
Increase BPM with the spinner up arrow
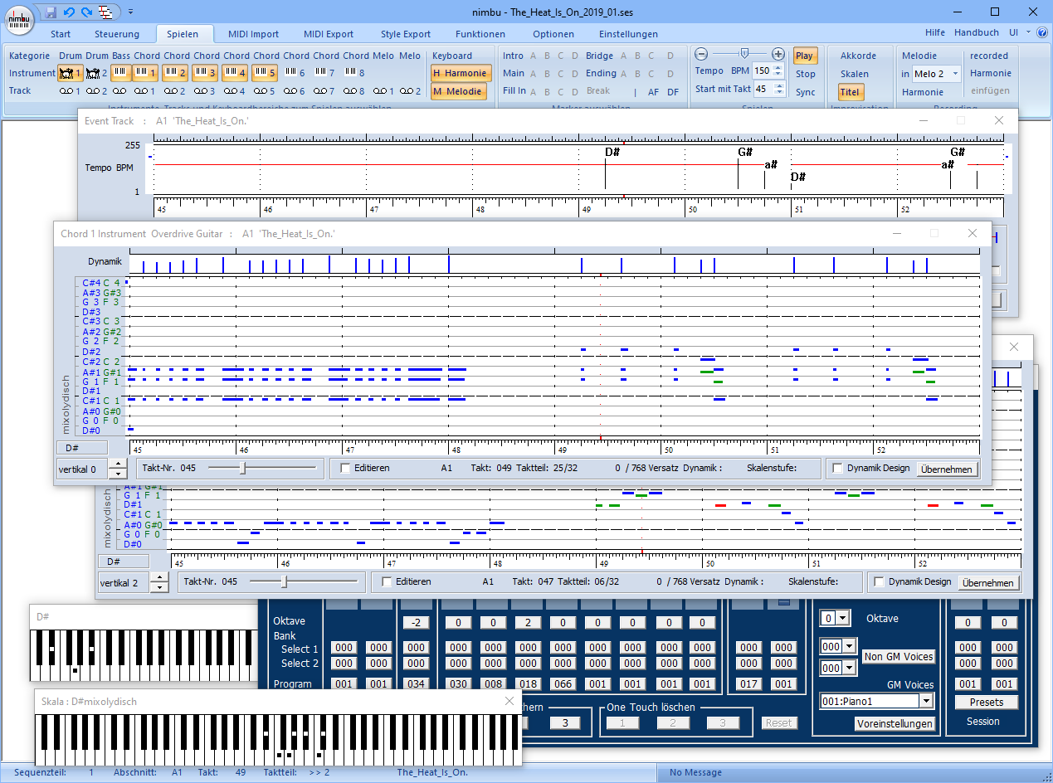778,67
